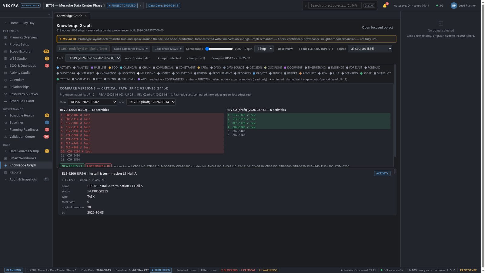Viewport: 485px width, 273px height.
Task: Click the Planning Overview sidebar icon
Action: (5, 37)
